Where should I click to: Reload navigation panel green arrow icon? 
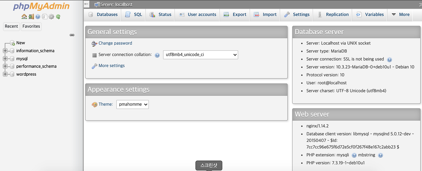(58, 16)
